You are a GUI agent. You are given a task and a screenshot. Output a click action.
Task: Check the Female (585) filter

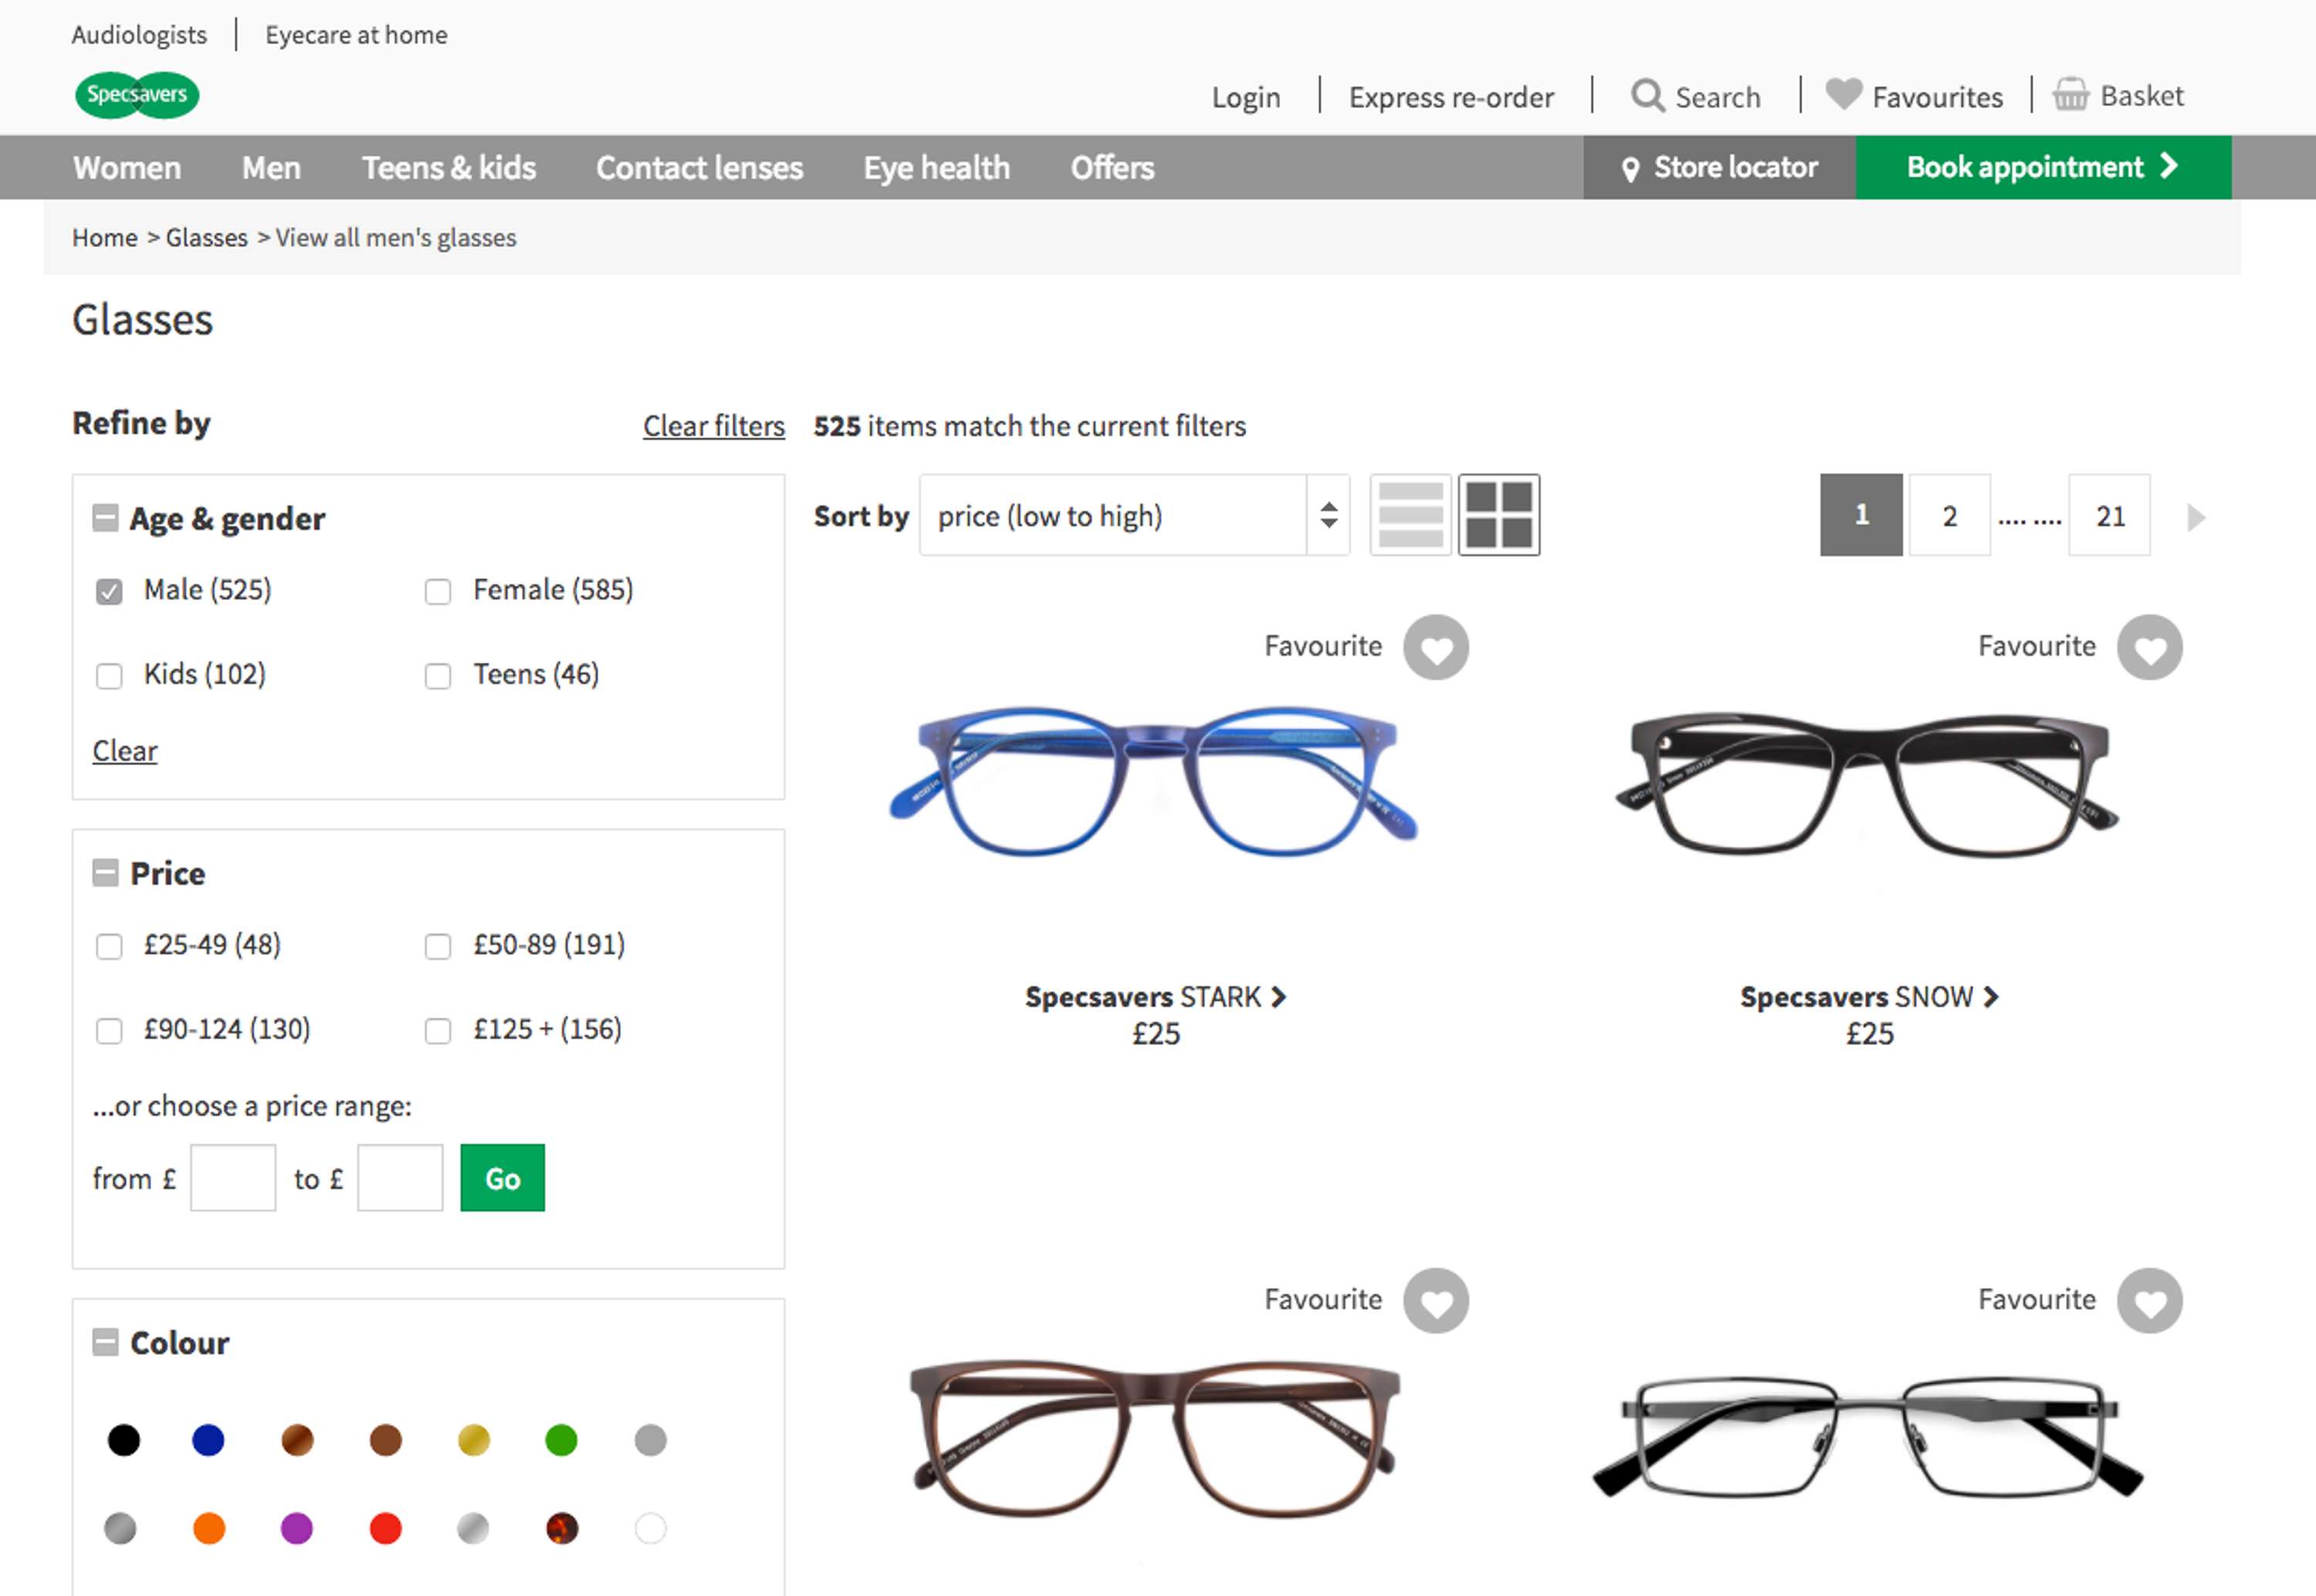click(438, 592)
